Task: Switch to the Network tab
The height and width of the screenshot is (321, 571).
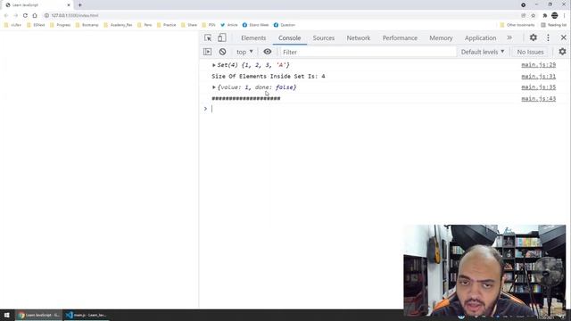Action: (x=359, y=37)
